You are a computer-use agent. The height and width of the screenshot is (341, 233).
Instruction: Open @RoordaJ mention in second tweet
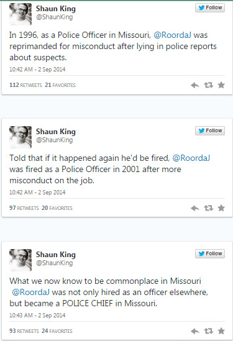[191, 158]
